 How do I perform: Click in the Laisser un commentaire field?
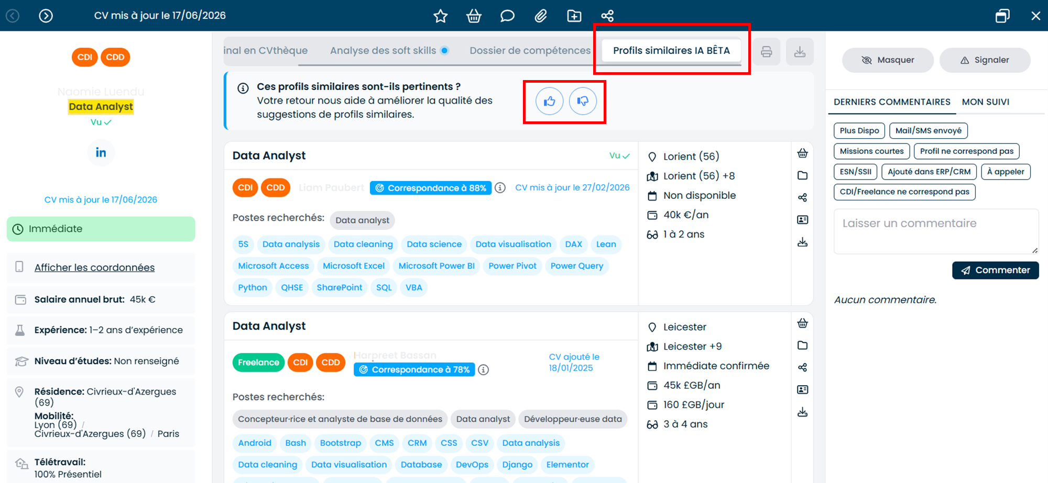click(x=936, y=231)
